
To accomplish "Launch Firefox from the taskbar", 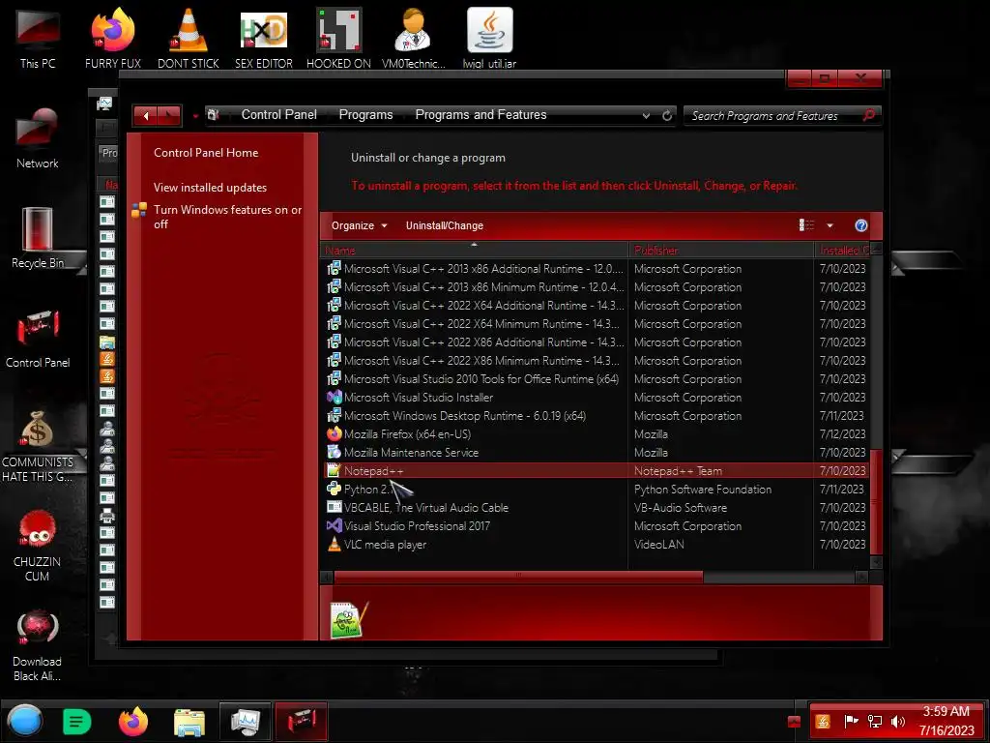I will pos(133,722).
